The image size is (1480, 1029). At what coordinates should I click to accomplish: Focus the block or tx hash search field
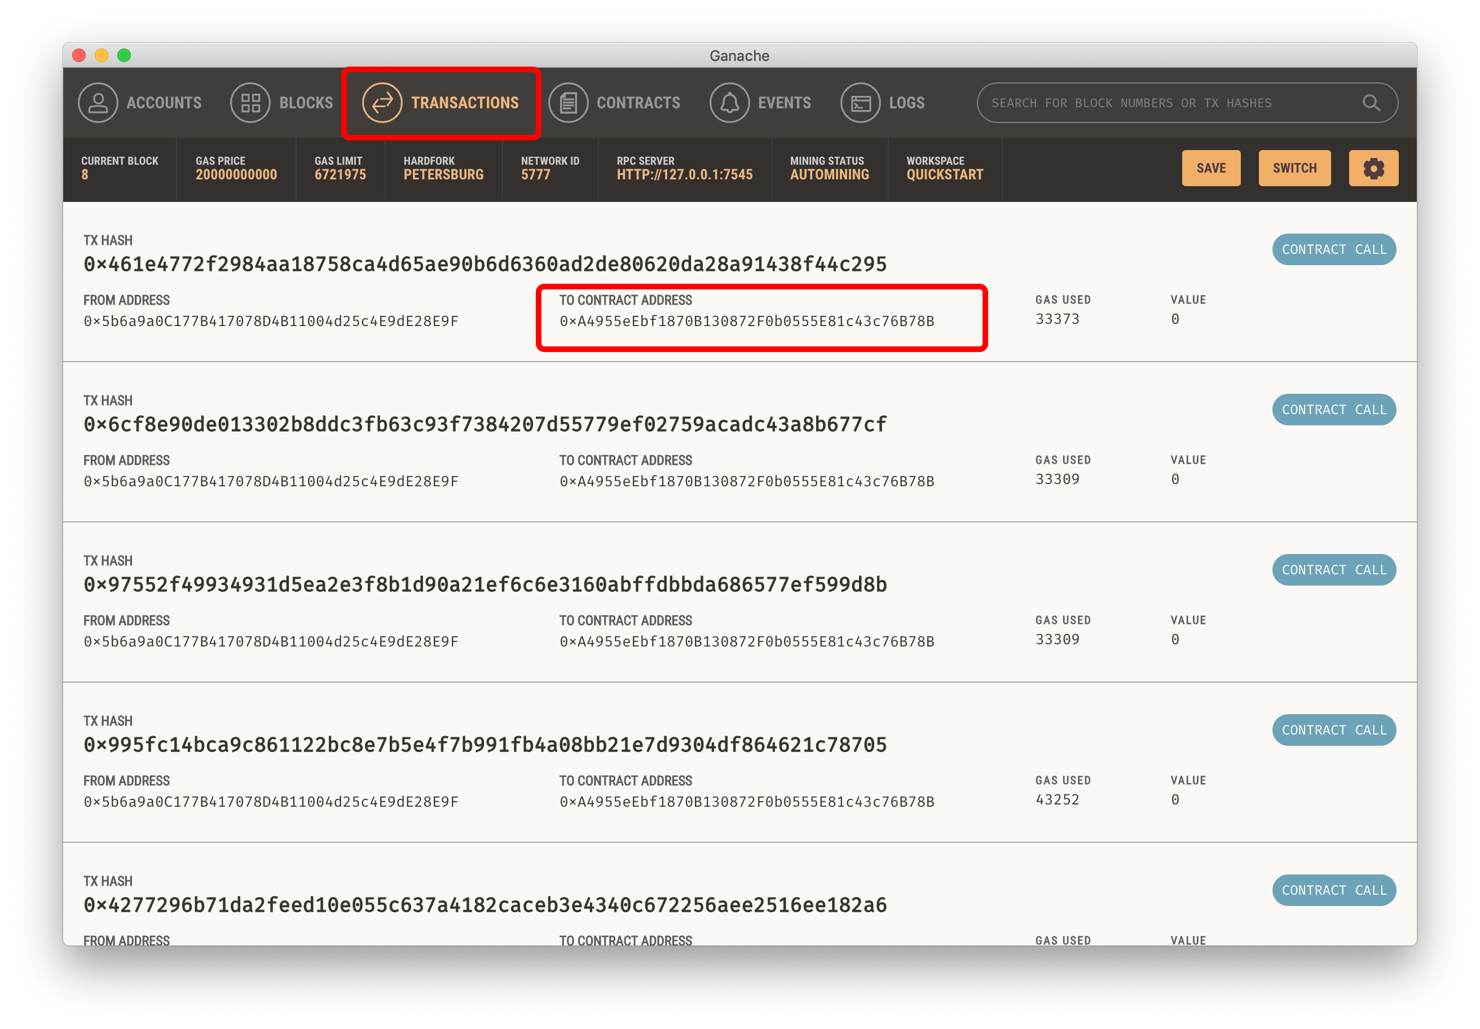[1160, 103]
